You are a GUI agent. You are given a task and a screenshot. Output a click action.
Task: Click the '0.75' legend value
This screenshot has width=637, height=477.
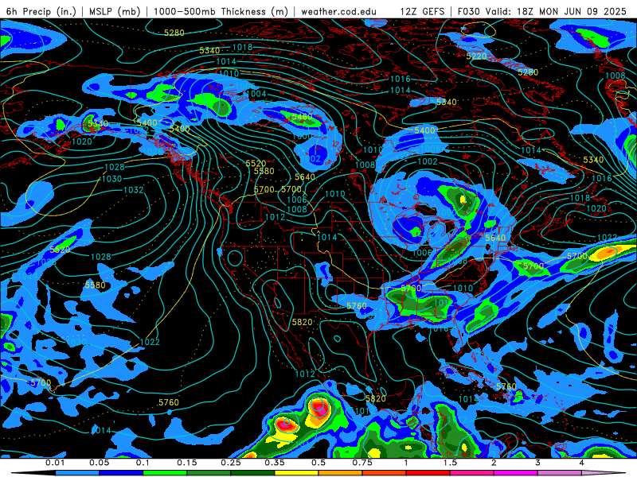pos(362,463)
